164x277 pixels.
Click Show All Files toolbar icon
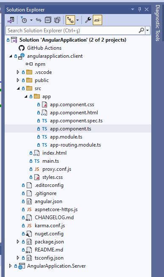[57, 20]
